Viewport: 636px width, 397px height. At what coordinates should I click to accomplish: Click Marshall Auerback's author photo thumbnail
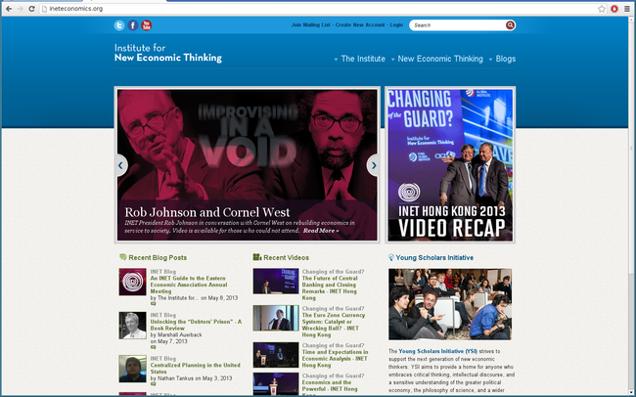point(133,326)
